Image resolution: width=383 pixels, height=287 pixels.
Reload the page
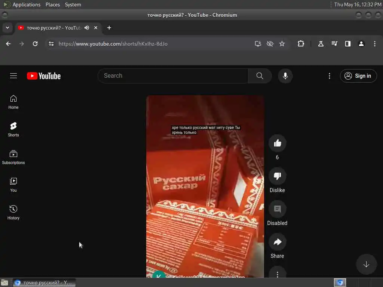pos(35,44)
